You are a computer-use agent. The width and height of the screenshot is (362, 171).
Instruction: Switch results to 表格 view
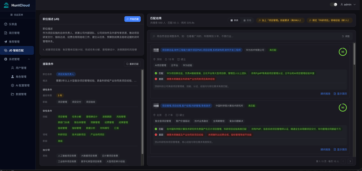[247, 20]
